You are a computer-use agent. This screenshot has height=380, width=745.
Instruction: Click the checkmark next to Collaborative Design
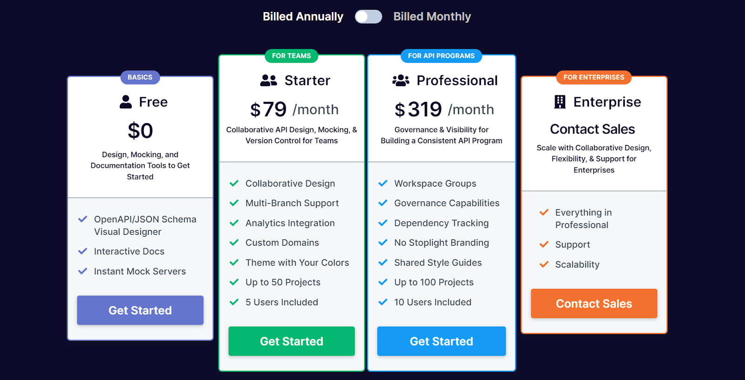pyautogui.click(x=234, y=183)
